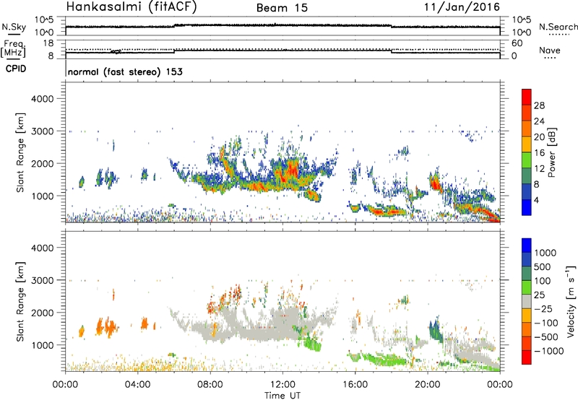
Task: Click the '60' Nave axis tick
Action: 517,43
